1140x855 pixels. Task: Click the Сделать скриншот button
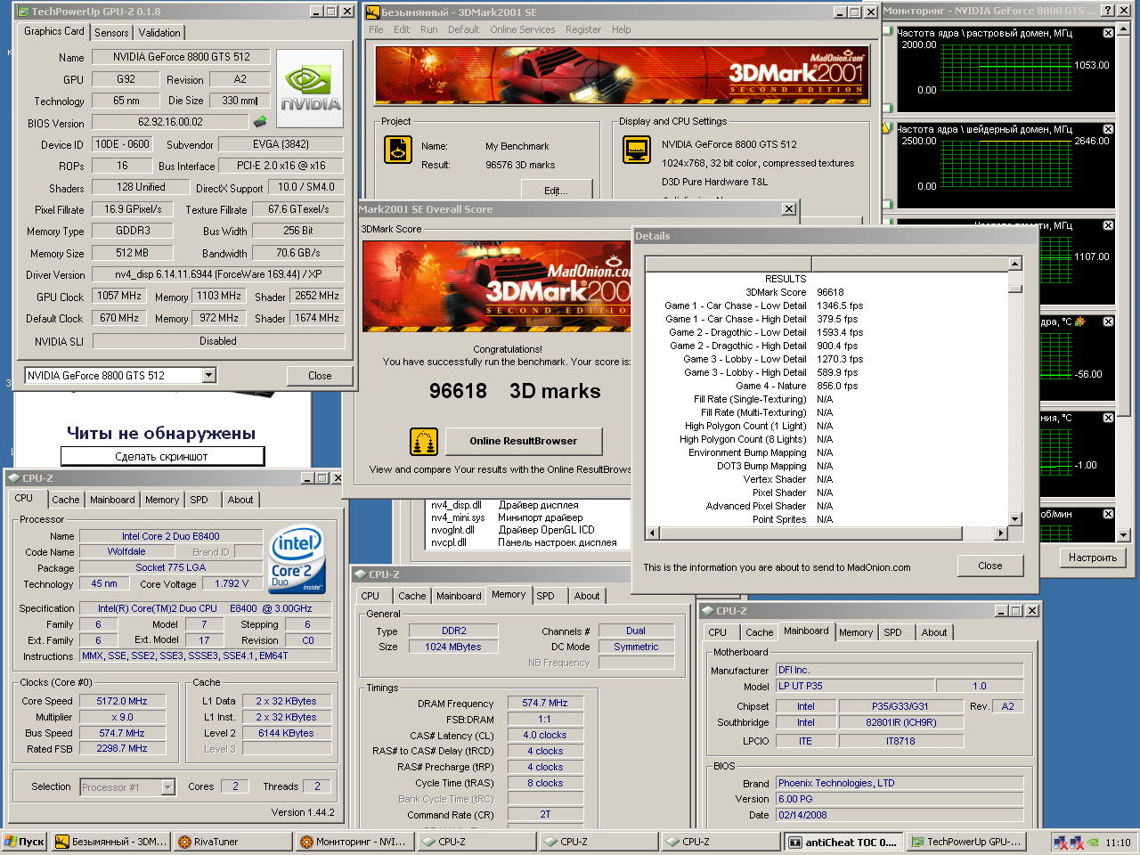pos(162,456)
